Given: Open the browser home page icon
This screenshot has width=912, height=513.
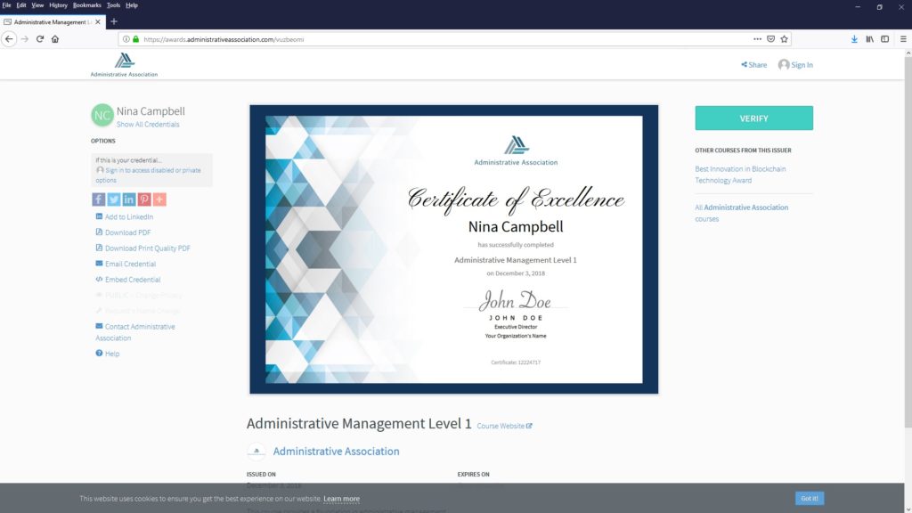Looking at the screenshot, I should coord(55,39).
